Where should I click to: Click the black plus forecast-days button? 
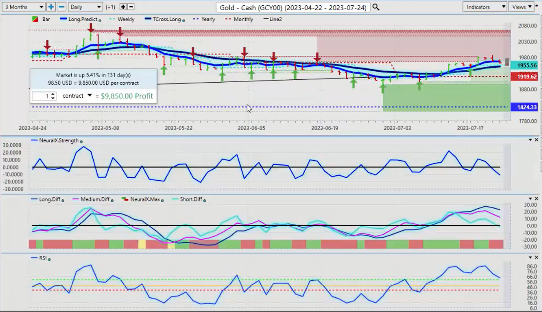[x=123, y=7]
